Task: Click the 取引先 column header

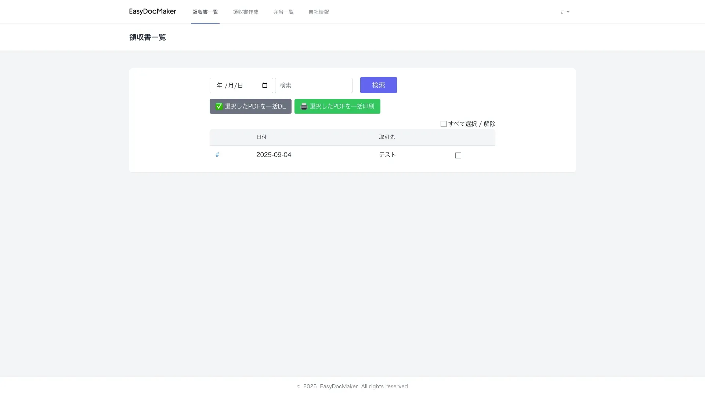Action: pyautogui.click(x=387, y=137)
